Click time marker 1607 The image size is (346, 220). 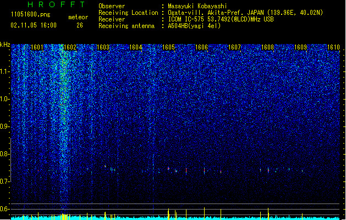pos(234,47)
